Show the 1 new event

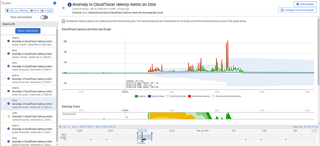tap(28, 31)
